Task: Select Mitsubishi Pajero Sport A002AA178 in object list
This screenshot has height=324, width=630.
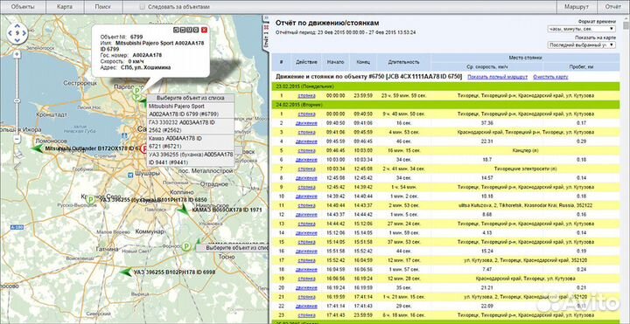Action: [x=190, y=110]
